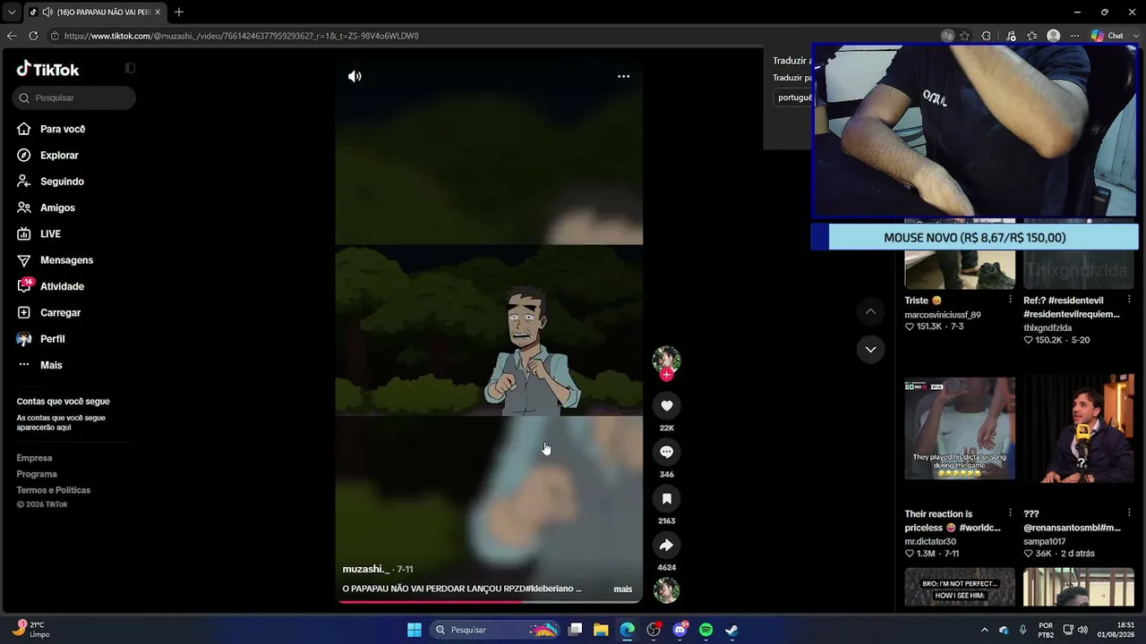1146x644 pixels.
Task: Open muzashi._ creator profile link
Action: 365,569
